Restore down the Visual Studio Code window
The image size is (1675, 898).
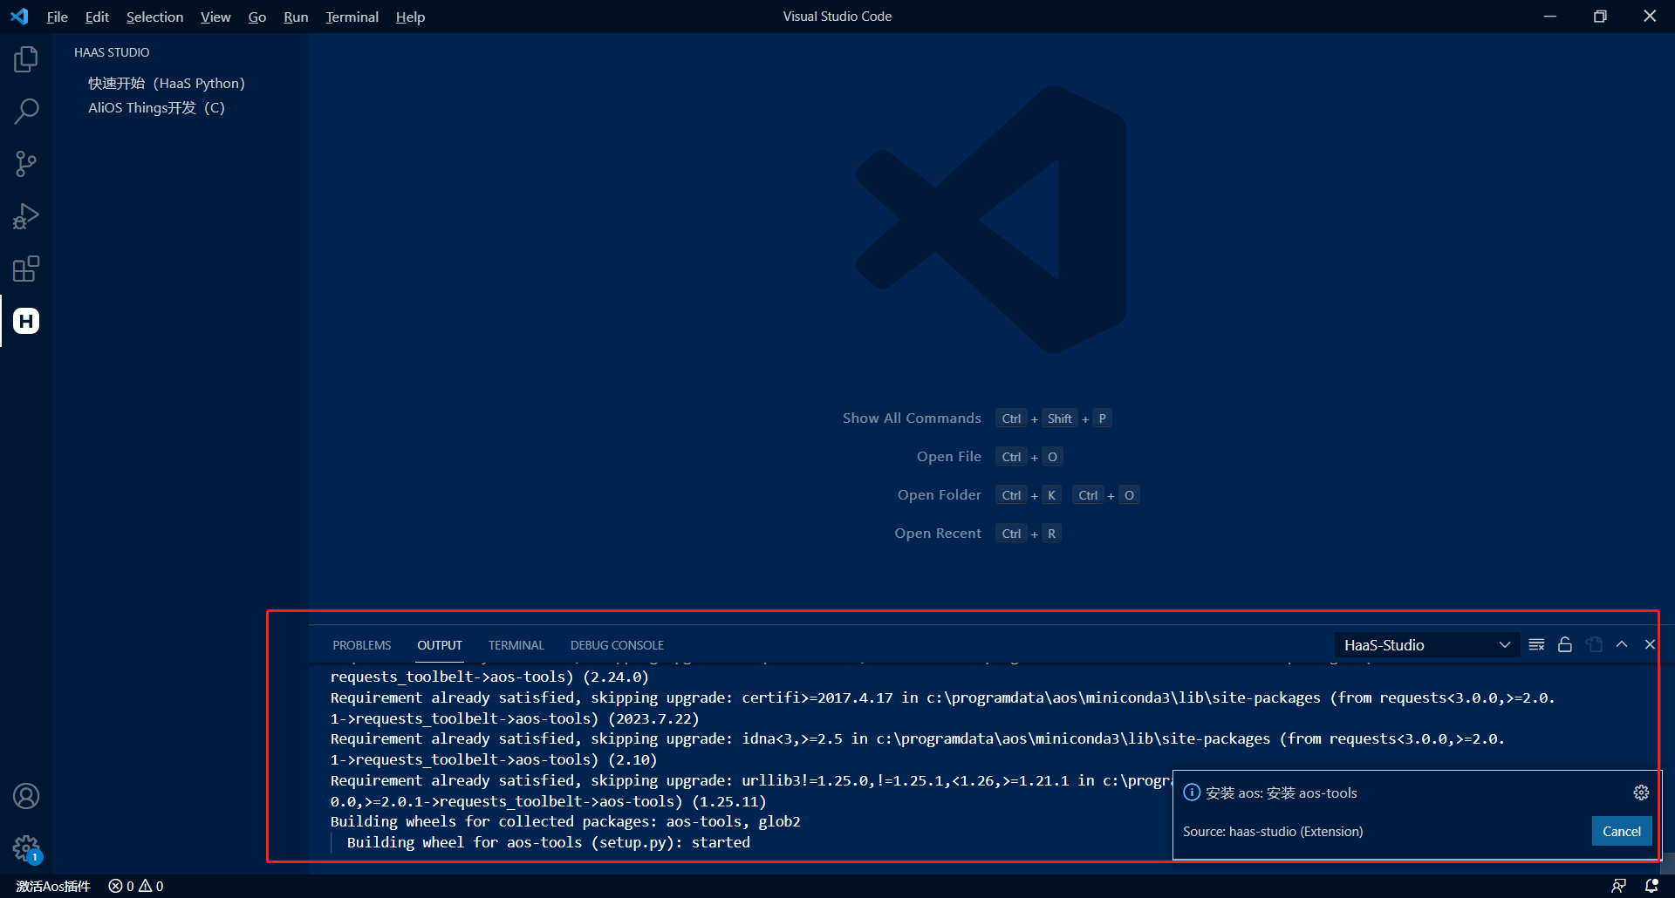tap(1600, 17)
